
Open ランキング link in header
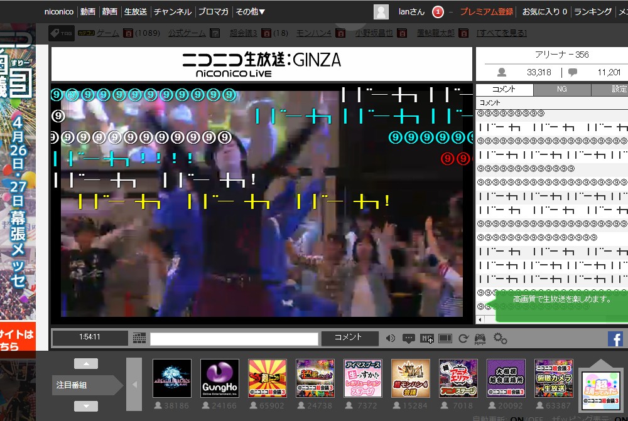[593, 11]
